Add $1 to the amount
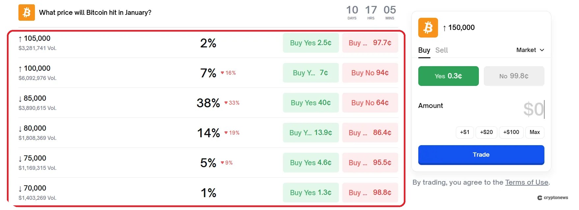The image size is (579, 210). (465, 132)
